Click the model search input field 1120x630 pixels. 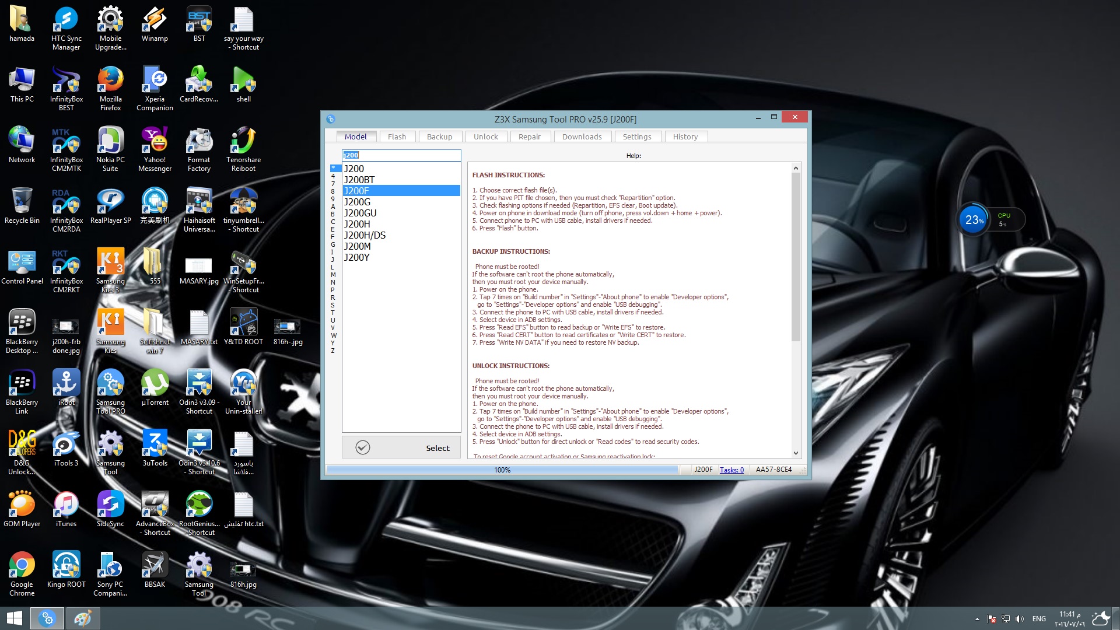[x=401, y=155]
